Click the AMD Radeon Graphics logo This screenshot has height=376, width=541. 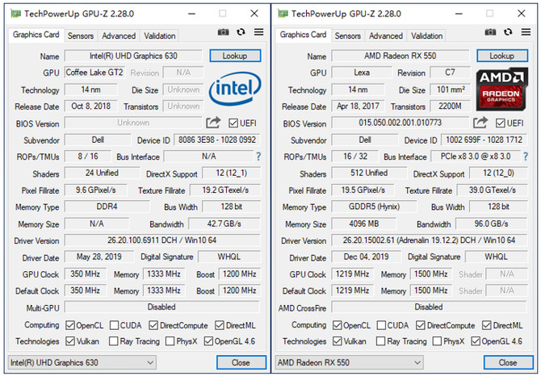point(502,89)
